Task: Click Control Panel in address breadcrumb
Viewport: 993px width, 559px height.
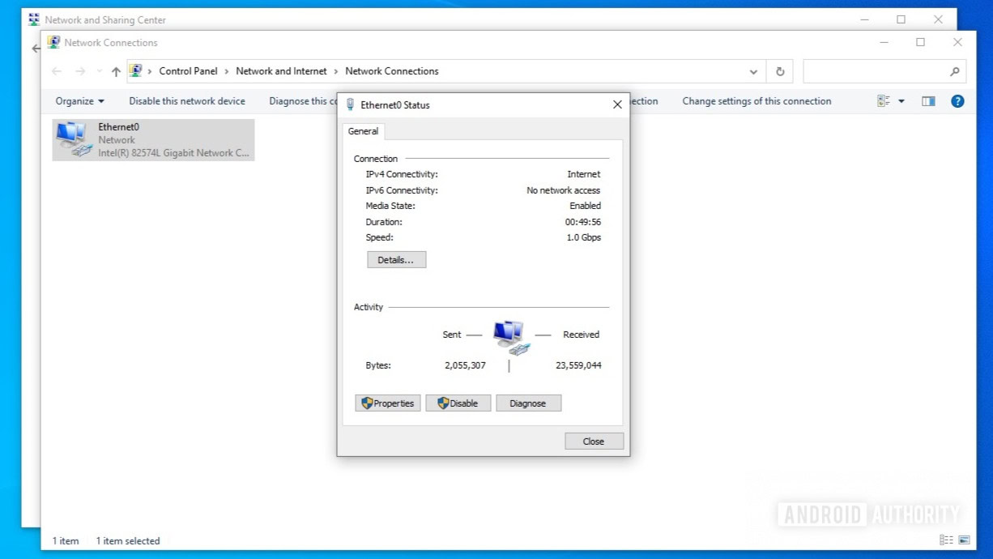Action: click(x=188, y=71)
